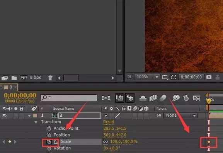The height and width of the screenshot is (153, 223).
Task: Click the Adjustment Layer half-circle column header
Action: point(141,109)
